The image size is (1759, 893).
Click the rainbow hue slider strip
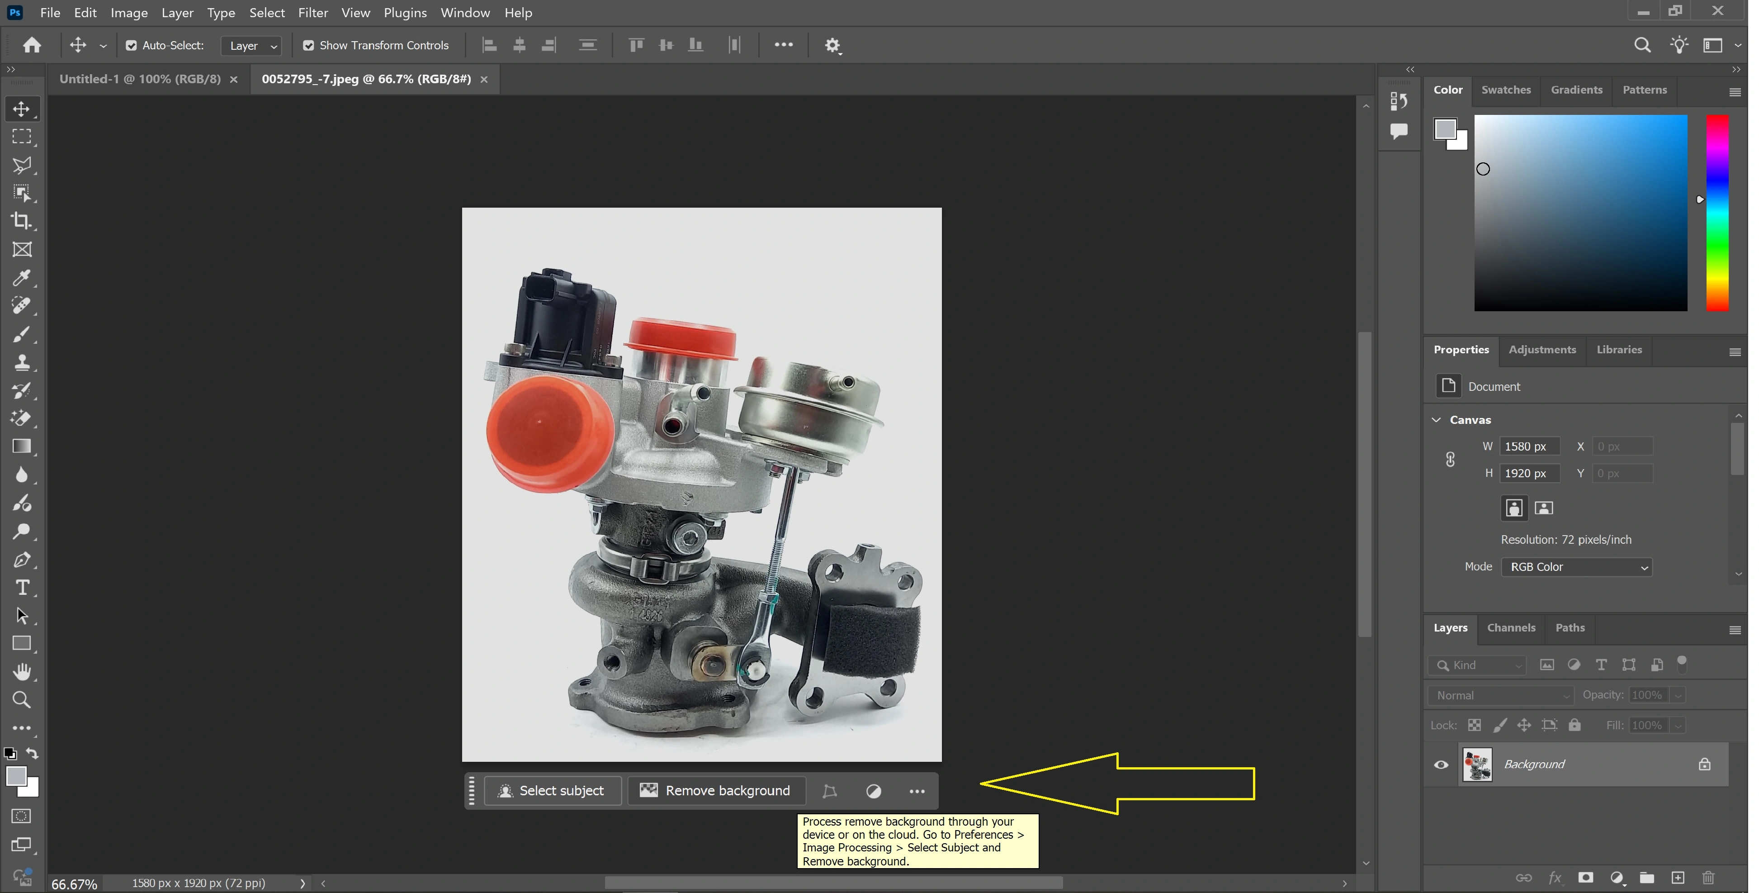[x=1717, y=213]
